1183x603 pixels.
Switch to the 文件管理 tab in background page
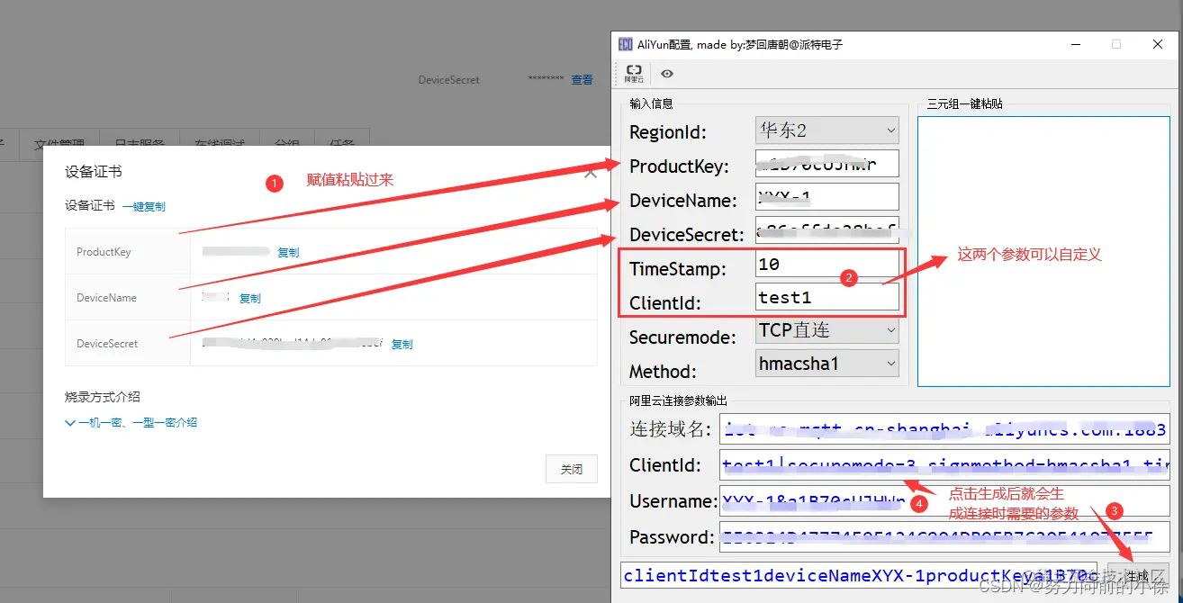59,143
